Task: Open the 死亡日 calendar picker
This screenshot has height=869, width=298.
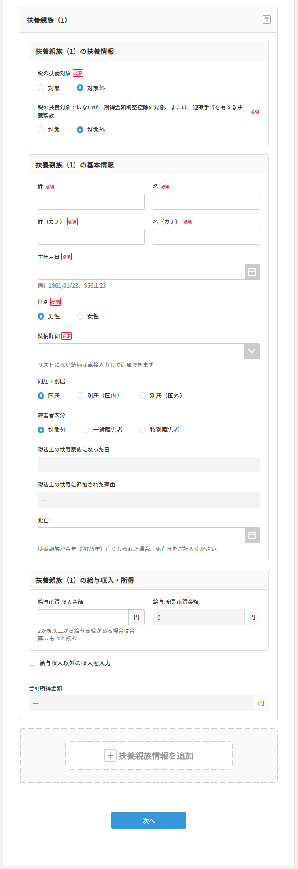Action: click(x=252, y=535)
